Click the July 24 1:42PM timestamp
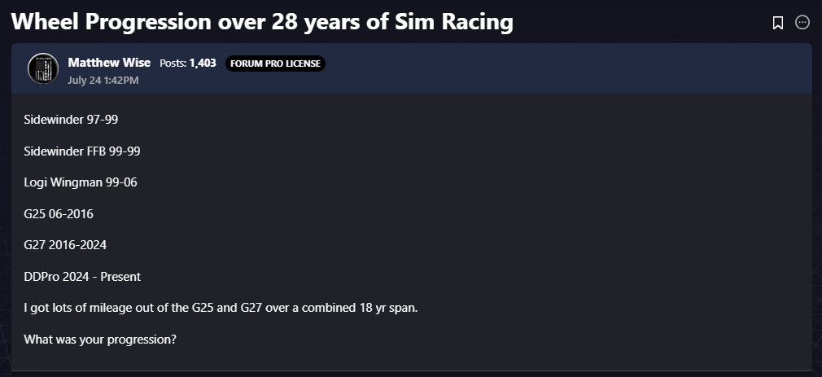 coord(103,81)
